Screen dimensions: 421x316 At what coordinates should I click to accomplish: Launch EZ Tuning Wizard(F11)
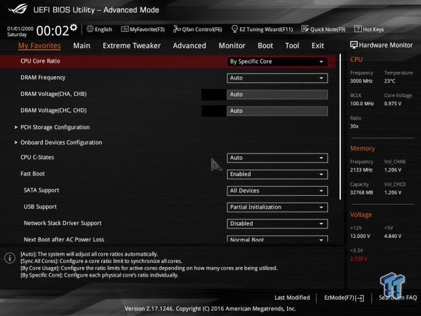tap(262, 29)
